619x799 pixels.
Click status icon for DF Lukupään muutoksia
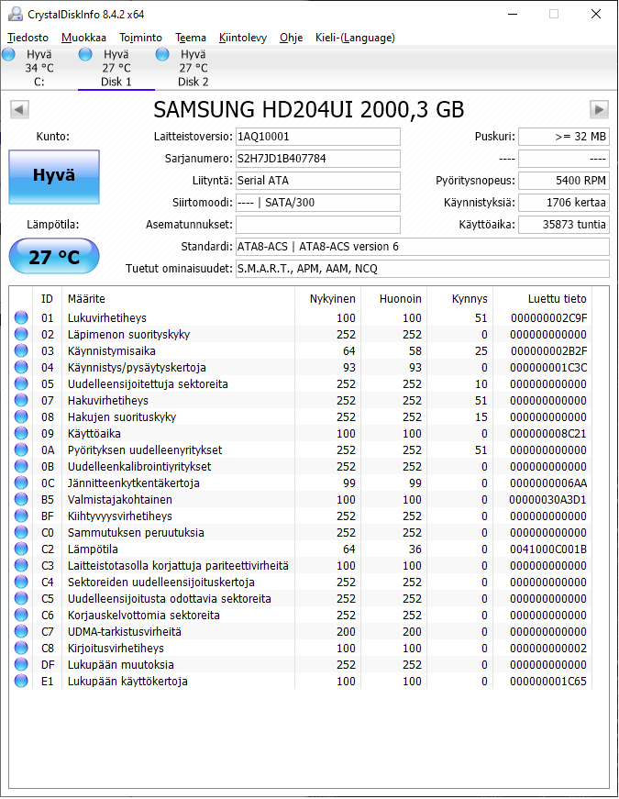[x=21, y=664]
